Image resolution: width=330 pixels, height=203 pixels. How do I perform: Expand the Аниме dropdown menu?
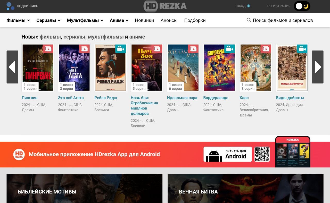(119, 20)
